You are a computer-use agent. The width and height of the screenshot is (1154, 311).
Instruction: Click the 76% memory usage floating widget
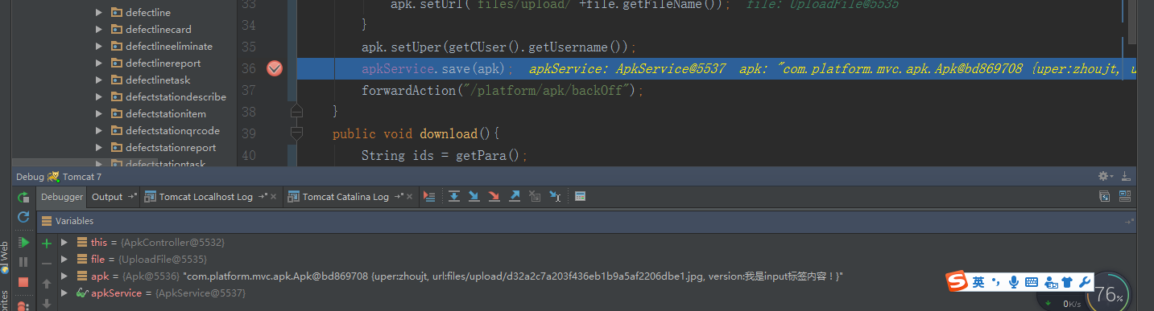1109,293
